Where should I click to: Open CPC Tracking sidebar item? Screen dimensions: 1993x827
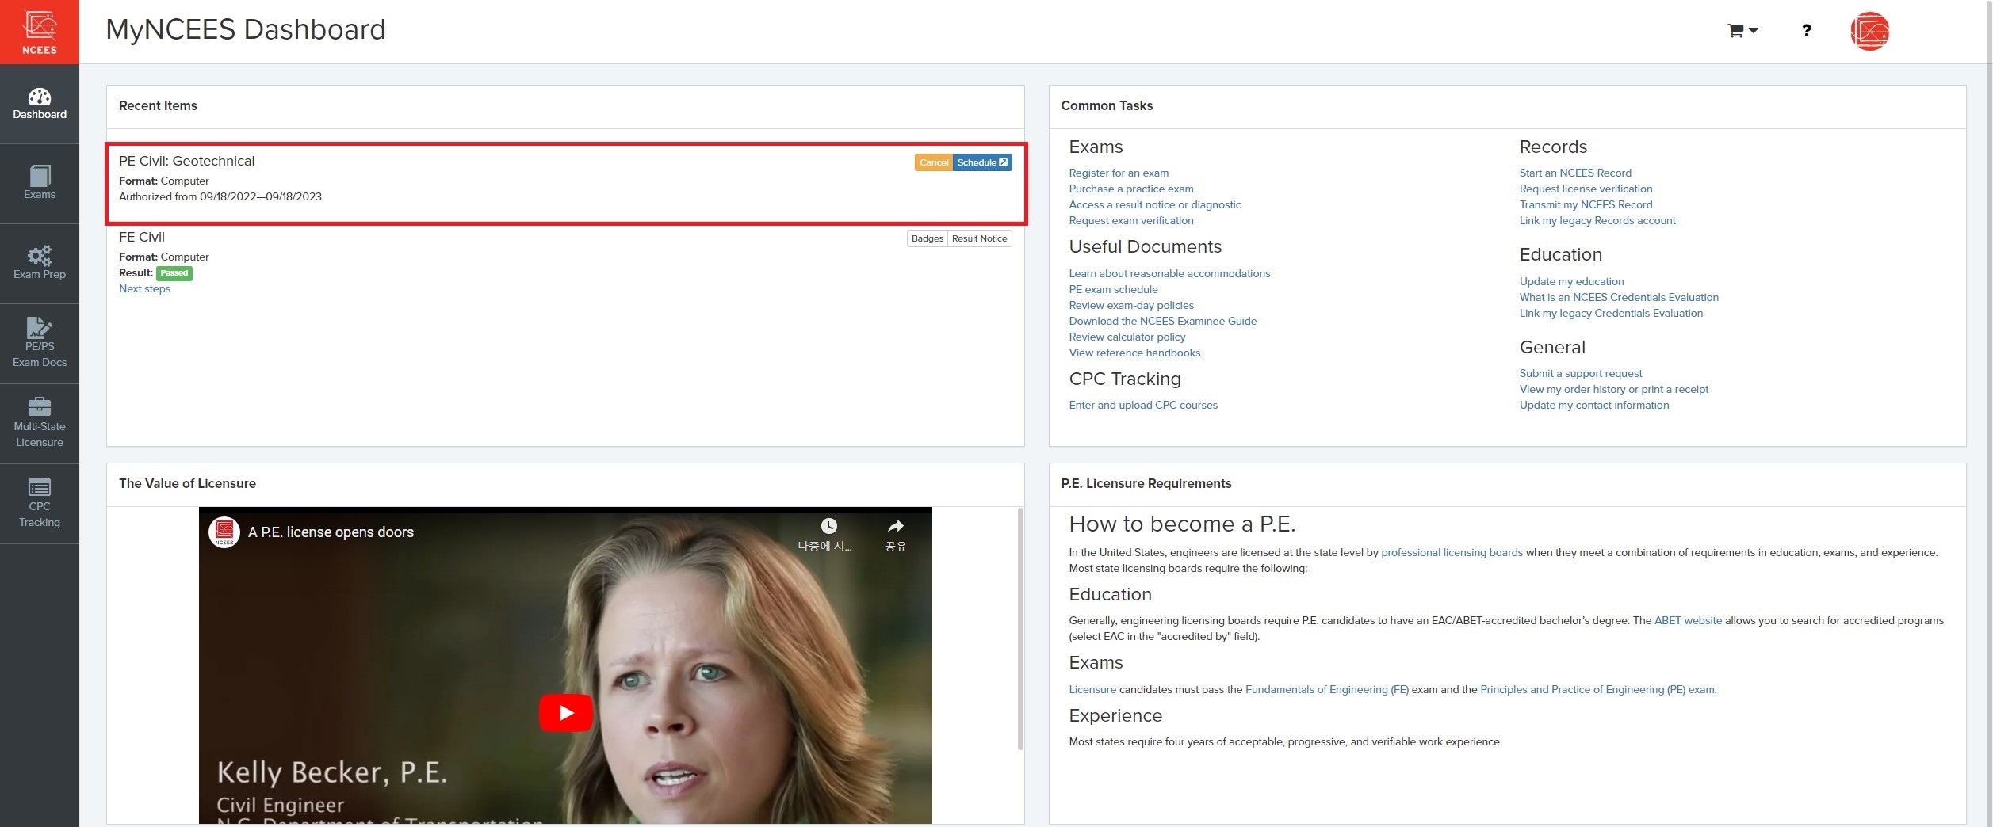click(x=40, y=504)
